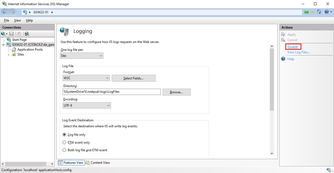Click the GXW22-01 breadcrumb in address bar
The height and width of the screenshot is (173, 334).
tap(41, 12)
